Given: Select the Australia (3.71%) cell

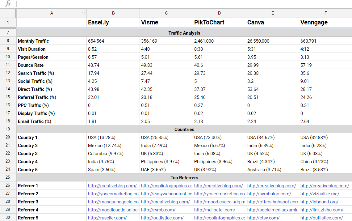Looking at the screenshot, I should [273, 169].
